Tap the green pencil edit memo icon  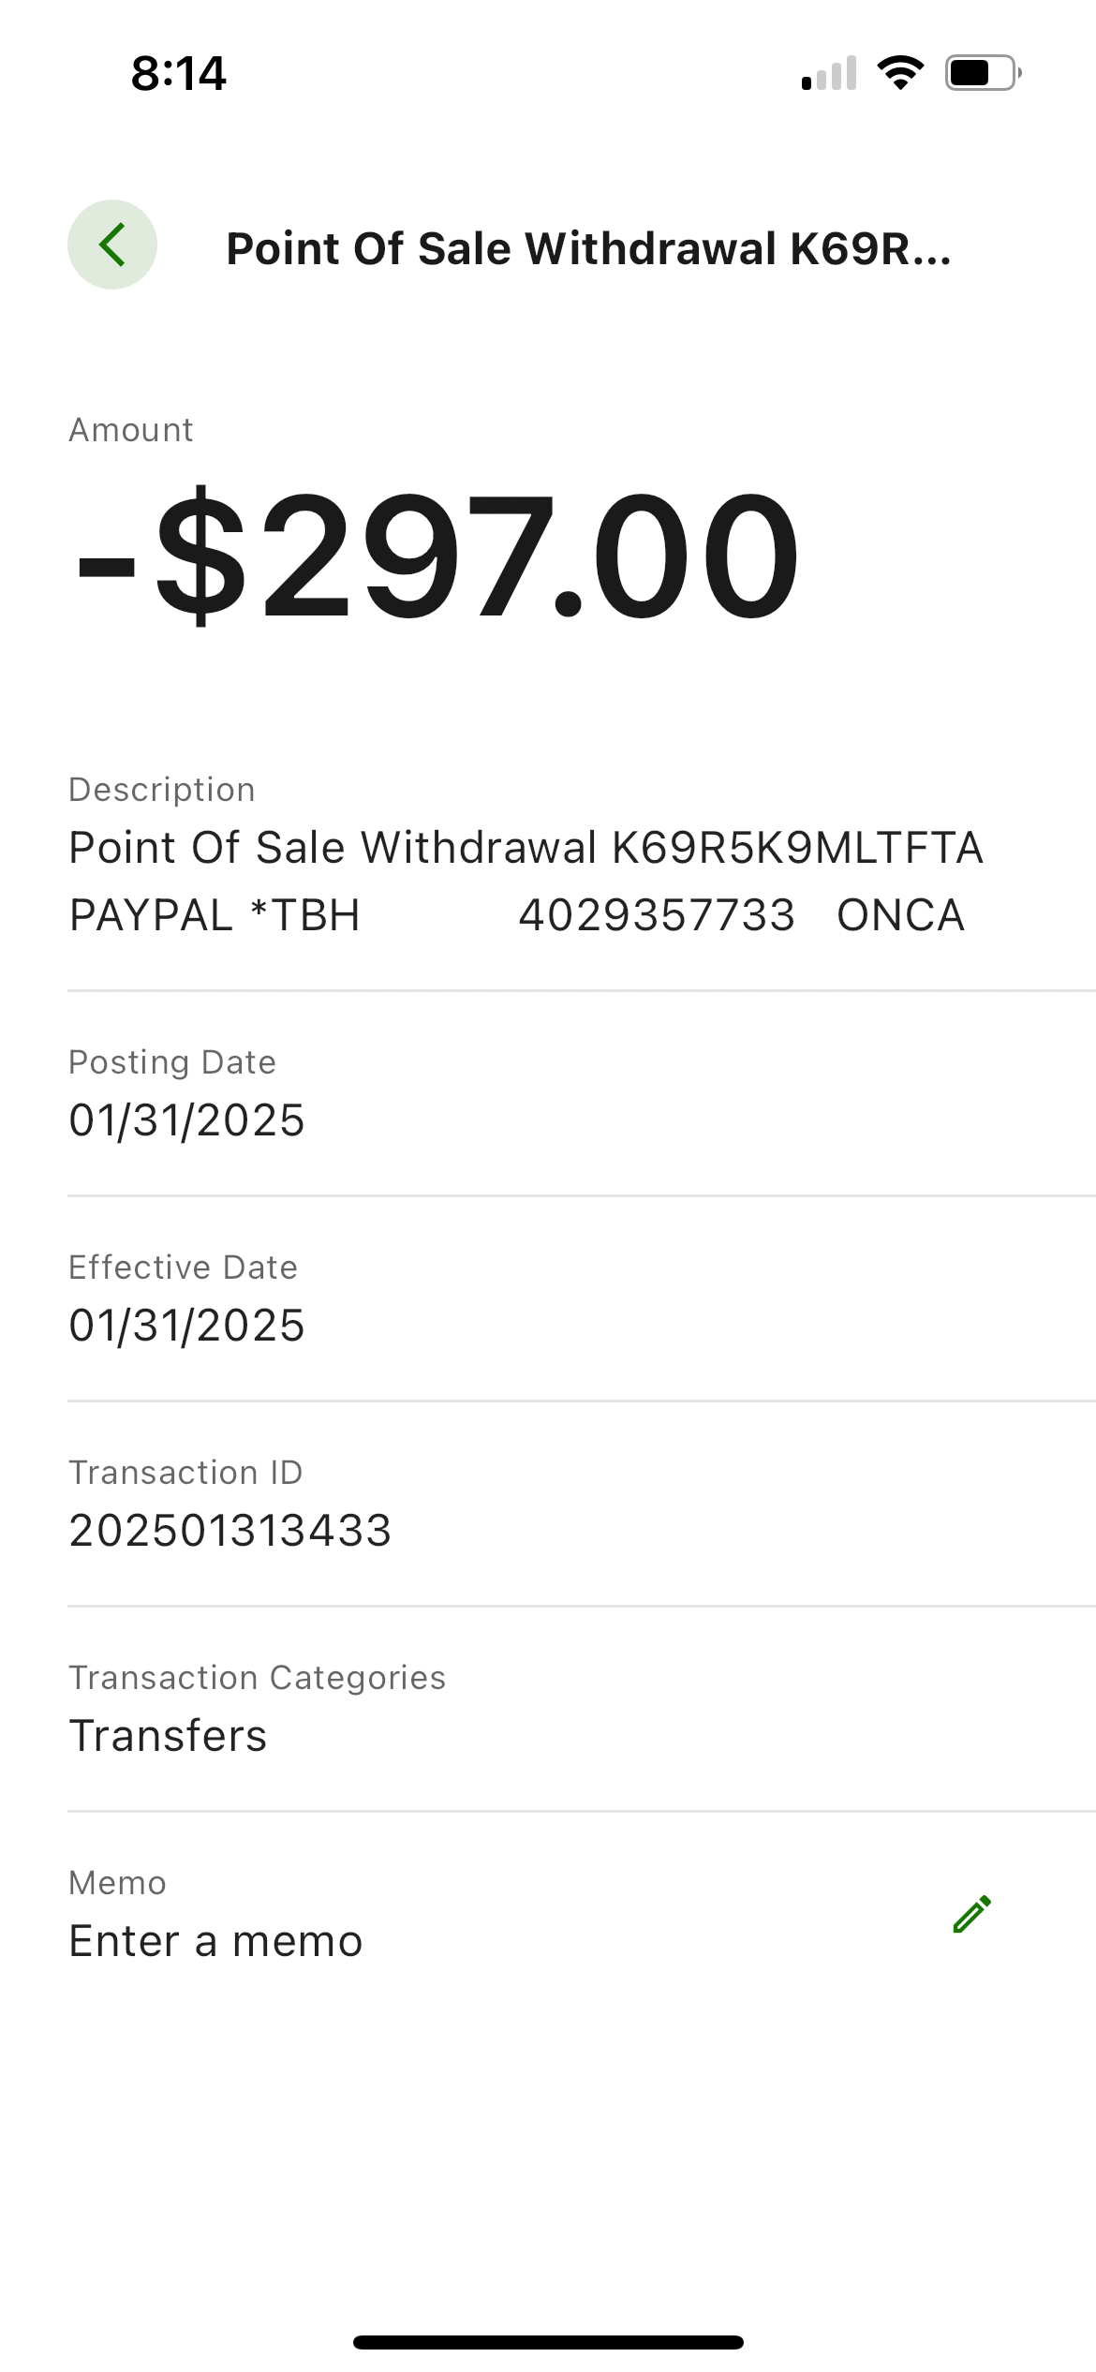(x=971, y=1915)
